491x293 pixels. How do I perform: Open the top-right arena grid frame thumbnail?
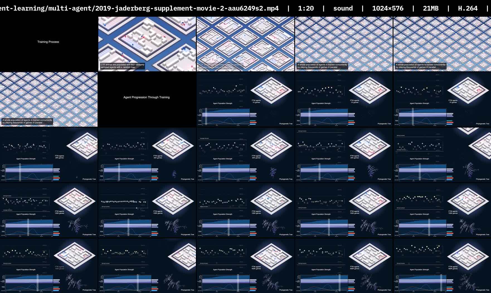pyautogui.click(x=442, y=44)
